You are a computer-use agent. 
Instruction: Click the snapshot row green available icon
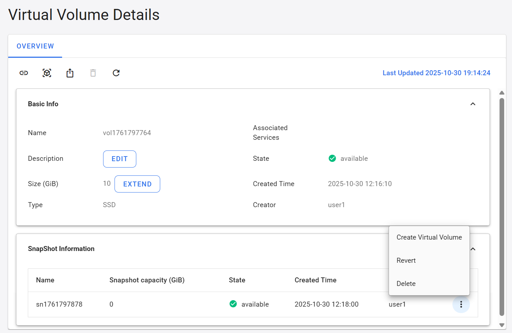[233, 304]
